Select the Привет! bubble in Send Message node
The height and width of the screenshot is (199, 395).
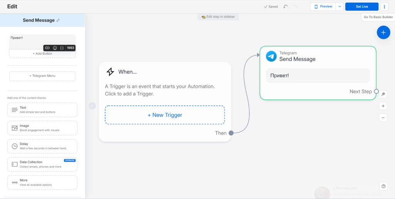pyautogui.click(x=318, y=75)
